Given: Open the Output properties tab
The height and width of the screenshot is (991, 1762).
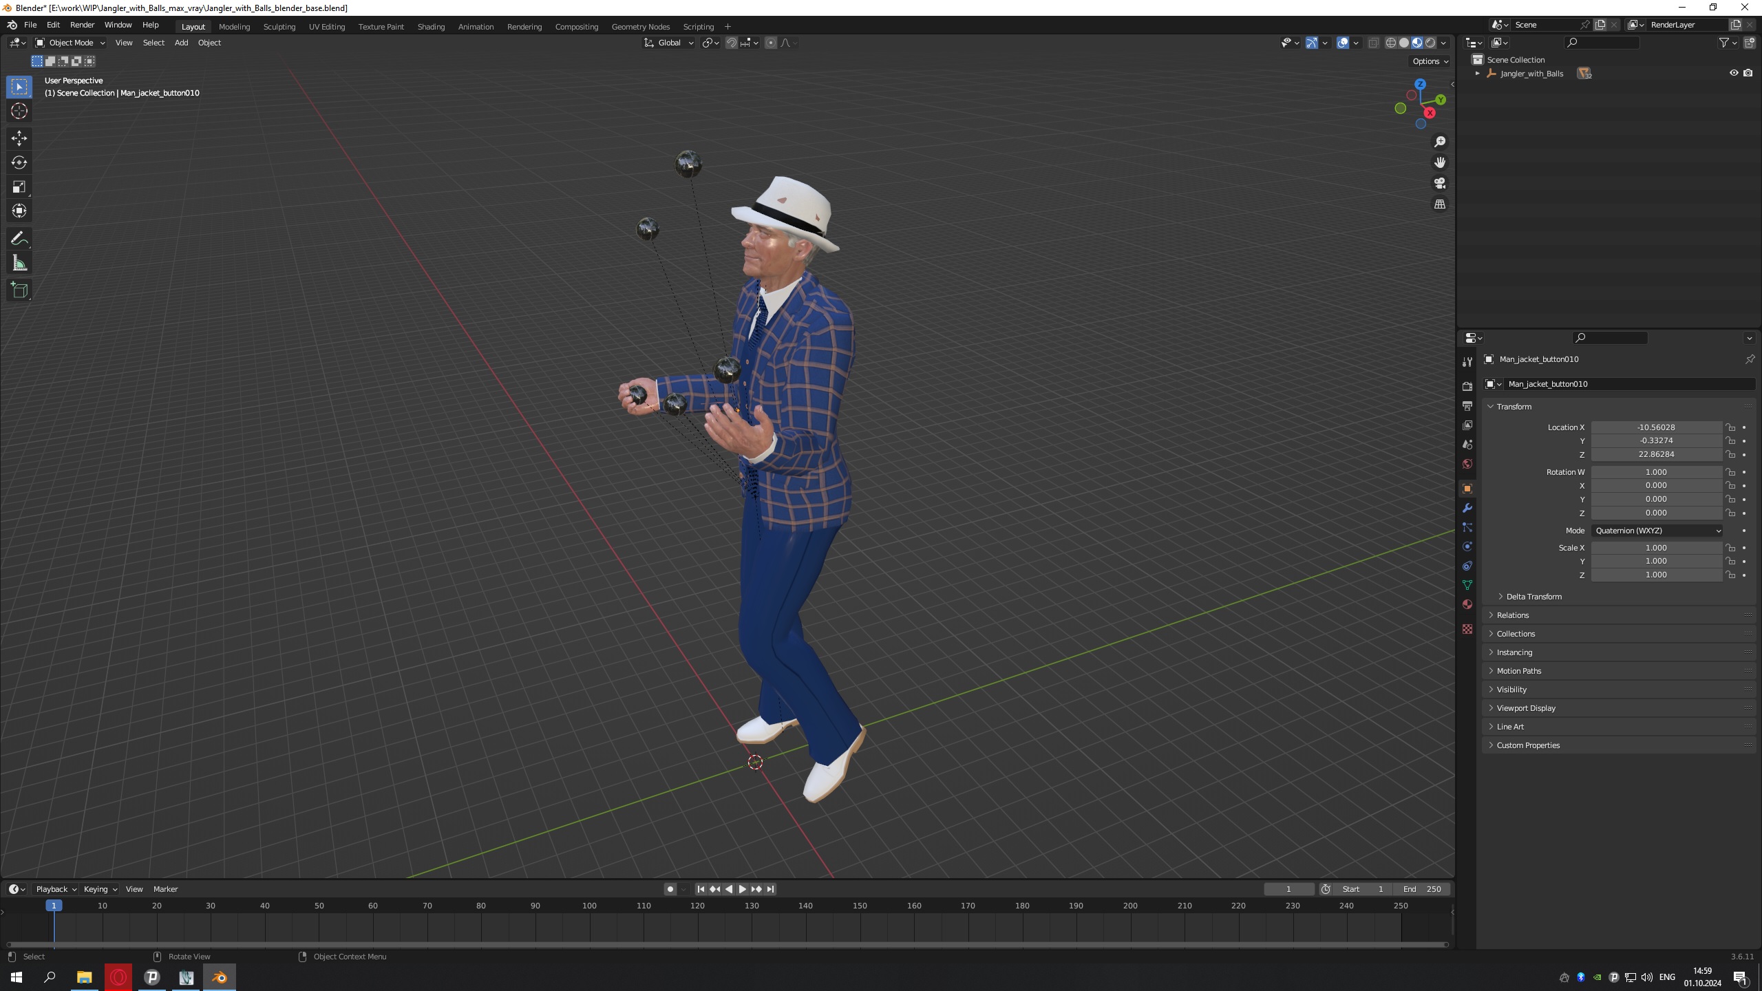Looking at the screenshot, I should (x=1467, y=406).
